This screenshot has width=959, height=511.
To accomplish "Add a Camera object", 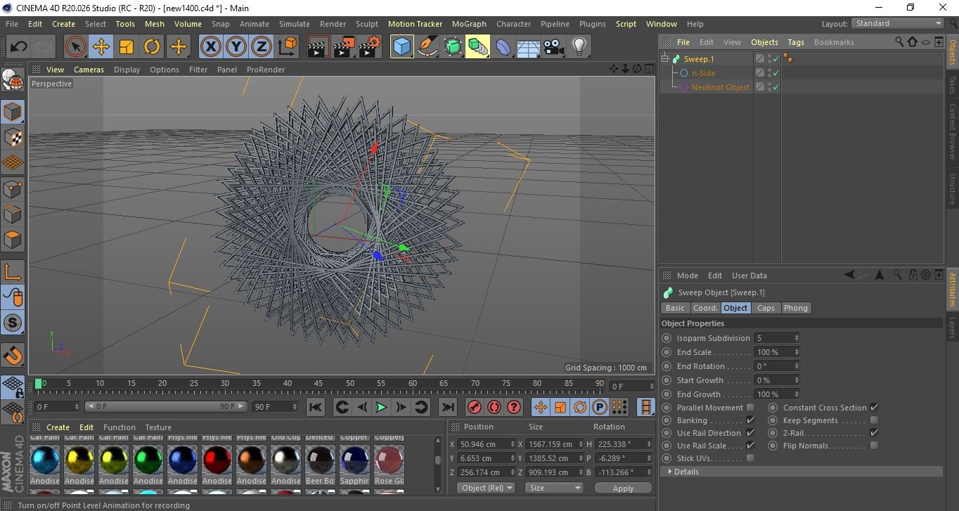I will pos(553,47).
